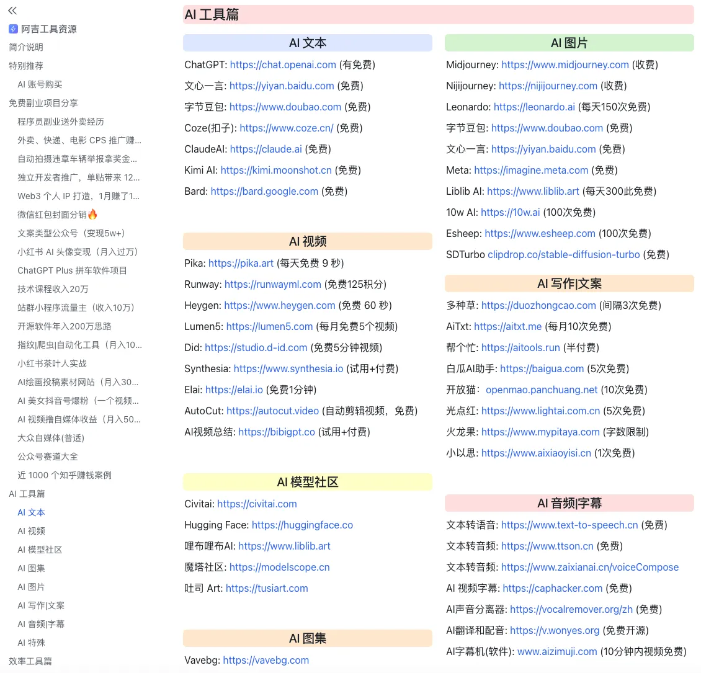701x673 pixels.
Task: Open the Vavebg link under AI 图集
Action: (x=266, y=661)
